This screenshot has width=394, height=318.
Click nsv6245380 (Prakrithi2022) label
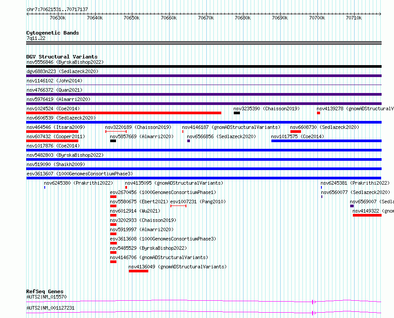(x=78, y=183)
